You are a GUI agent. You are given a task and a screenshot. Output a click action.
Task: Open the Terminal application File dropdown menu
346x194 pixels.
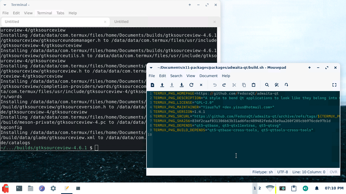tap(5, 13)
